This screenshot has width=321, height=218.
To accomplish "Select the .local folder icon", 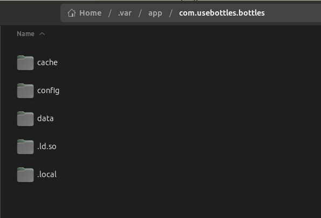I will [x=25, y=175].
